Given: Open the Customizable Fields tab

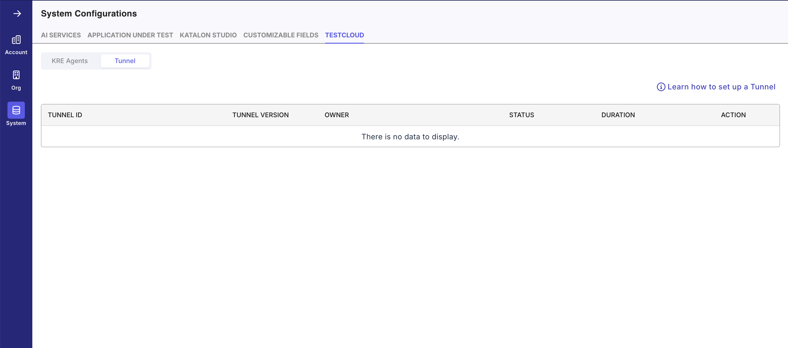Looking at the screenshot, I should click(281, 35).
